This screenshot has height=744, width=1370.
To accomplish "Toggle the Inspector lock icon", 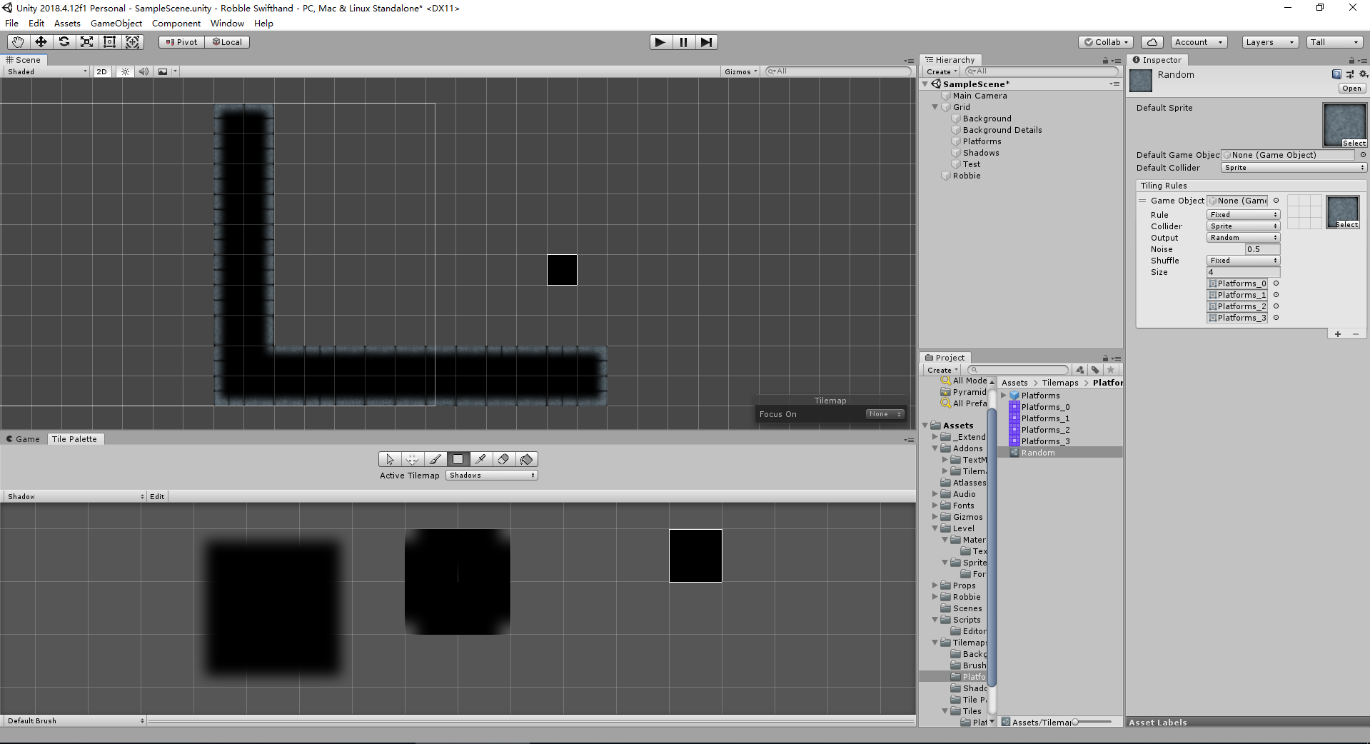I will (x=1351, y=61).
